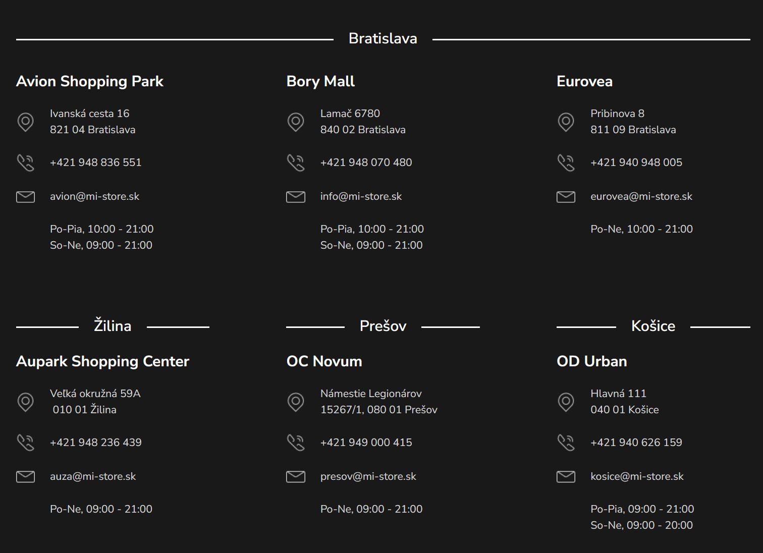The image size is (763, 553).
Task: Select the Avion Shopping Park store heading
Action: tap(89, 81)
